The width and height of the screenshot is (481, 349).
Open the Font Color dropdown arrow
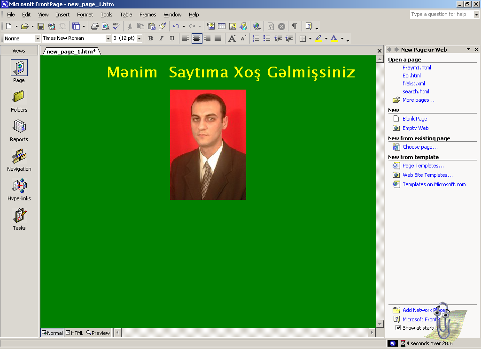point(342,38)
